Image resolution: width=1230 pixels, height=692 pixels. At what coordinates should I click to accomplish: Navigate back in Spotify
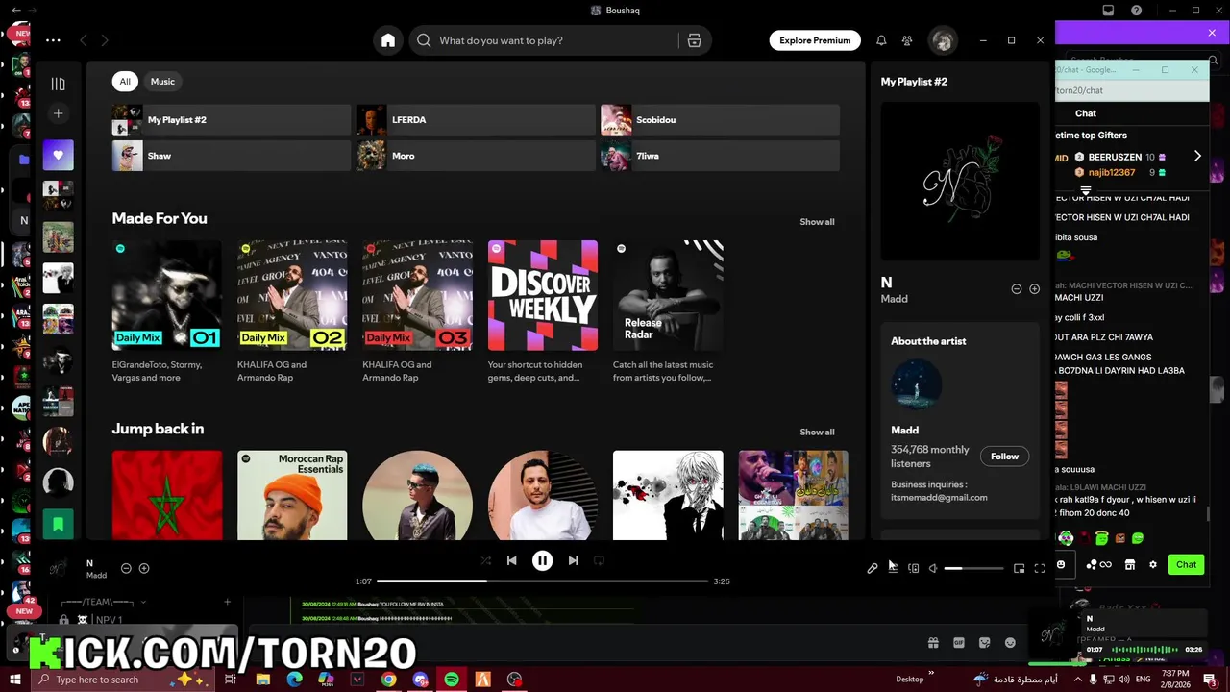coord(84,40)
